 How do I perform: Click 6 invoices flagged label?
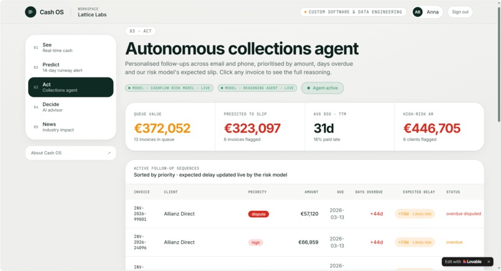tap(242, 140)
